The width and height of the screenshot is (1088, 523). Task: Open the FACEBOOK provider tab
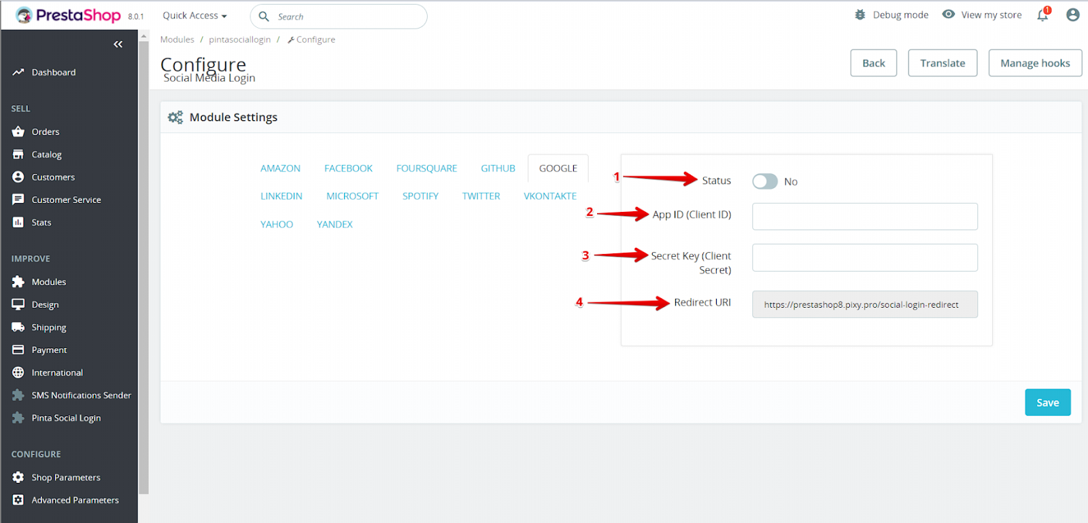[348, 168]
